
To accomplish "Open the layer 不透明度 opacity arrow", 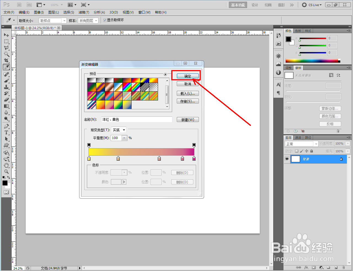I will (x=348, y=144).
